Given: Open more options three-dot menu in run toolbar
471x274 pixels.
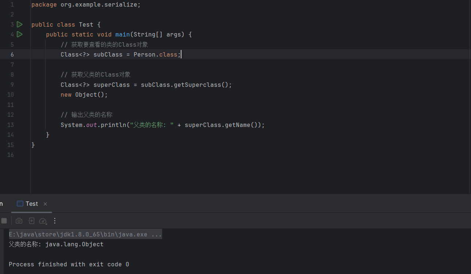Looking at the screenshot, I should [55, 221].
